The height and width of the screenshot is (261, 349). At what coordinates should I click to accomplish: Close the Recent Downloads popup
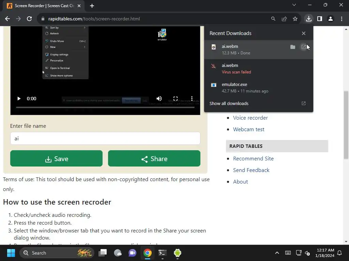pyautogui.click(x=304, y=33)
